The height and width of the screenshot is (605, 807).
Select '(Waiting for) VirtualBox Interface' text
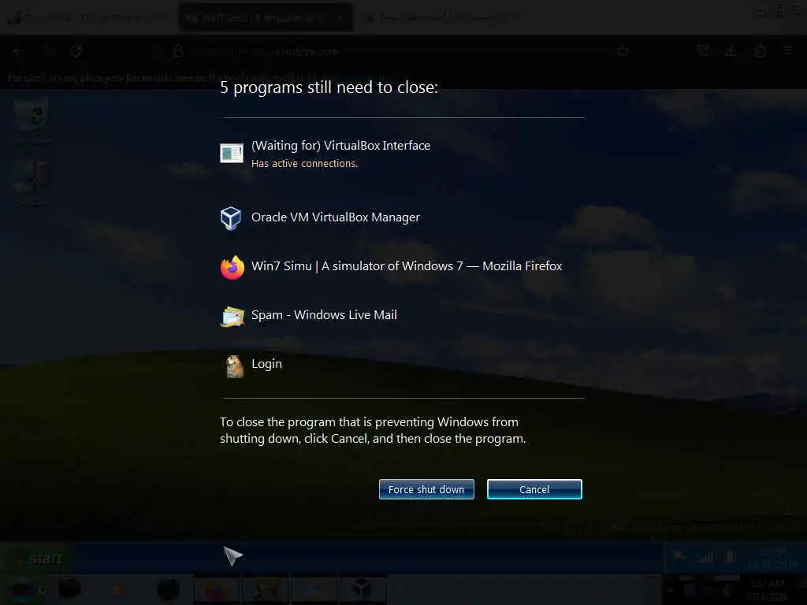pos(340,146)
